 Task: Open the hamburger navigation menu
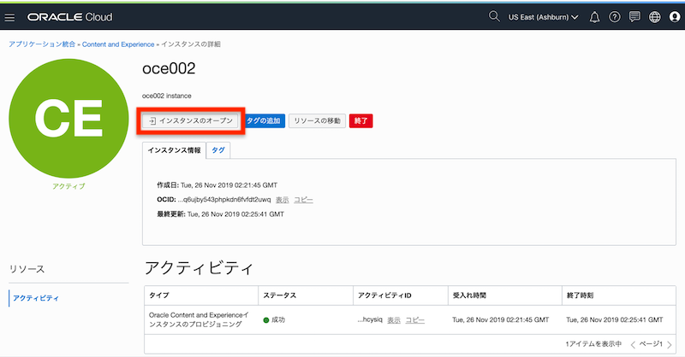(10, 17)
